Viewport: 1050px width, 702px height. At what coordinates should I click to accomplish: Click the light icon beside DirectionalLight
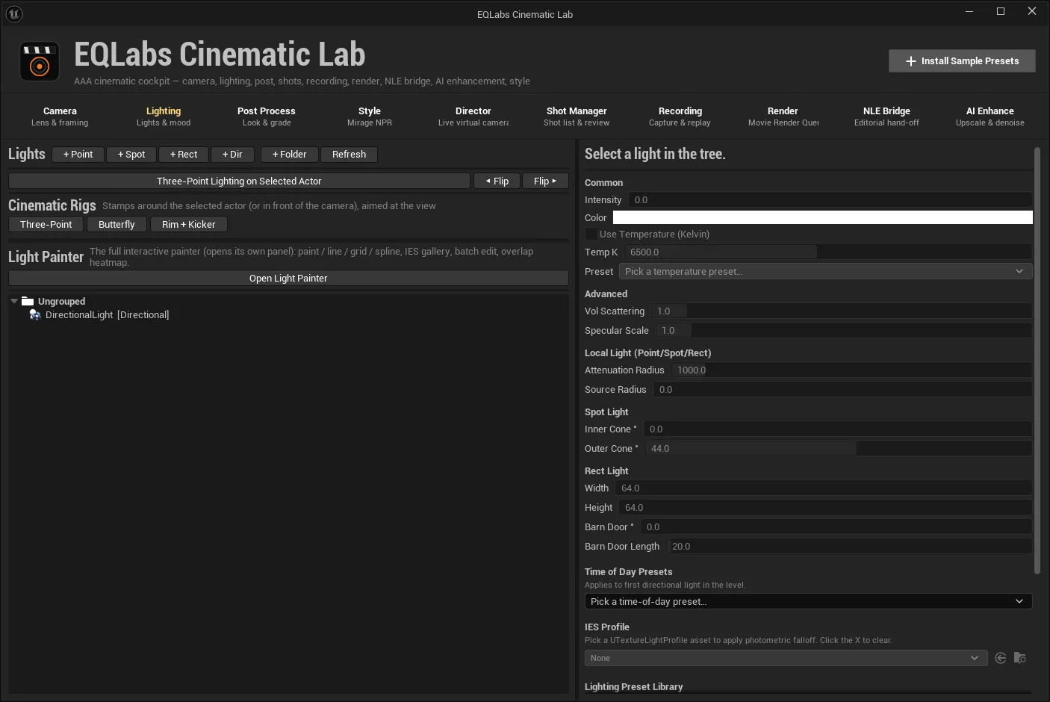(35, 315)
